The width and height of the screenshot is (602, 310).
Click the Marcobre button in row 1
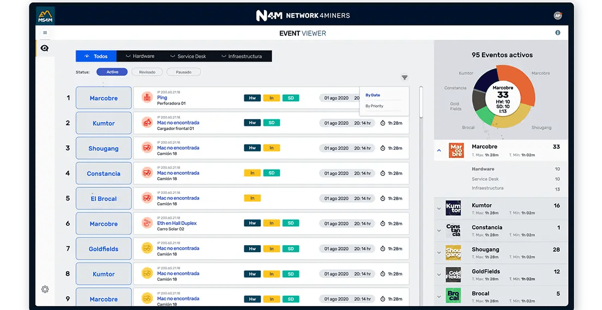point(104,98)
